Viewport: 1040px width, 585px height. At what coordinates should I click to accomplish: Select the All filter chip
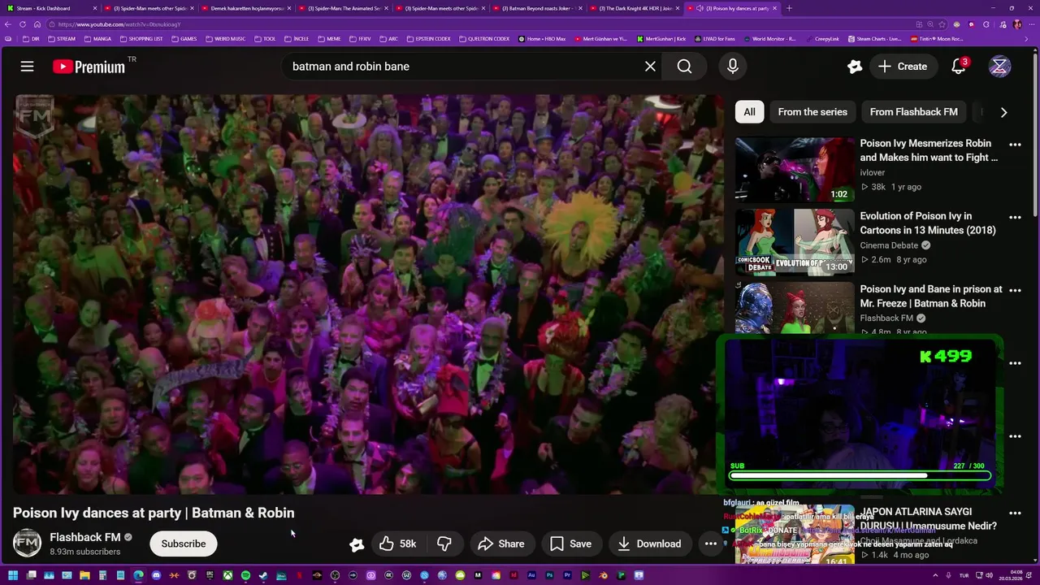pos(749,112)
